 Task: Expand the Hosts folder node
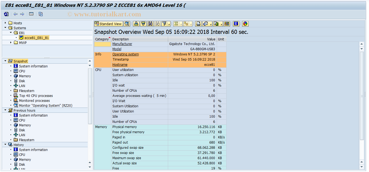tap(5, 23)
